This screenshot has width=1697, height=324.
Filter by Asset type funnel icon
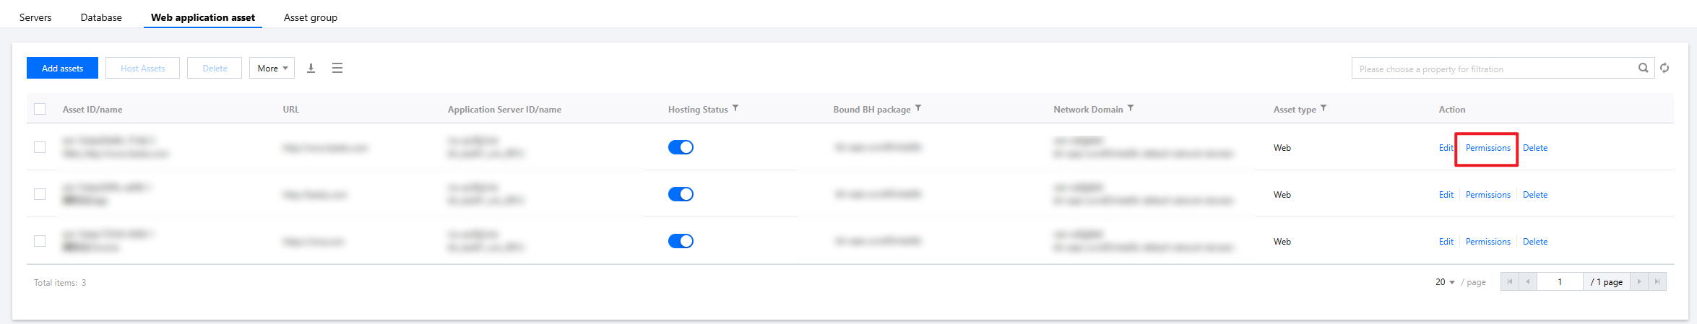(x=1324, y=108)
